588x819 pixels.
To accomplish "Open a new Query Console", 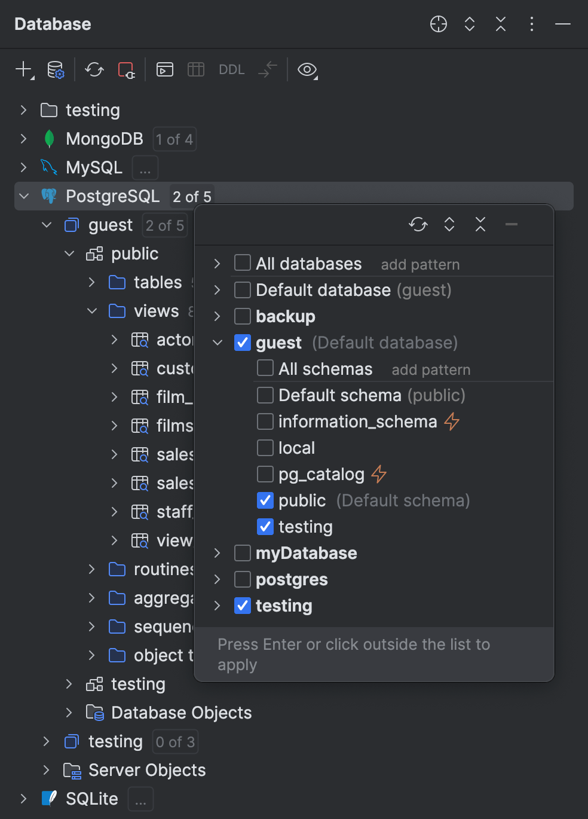I will pos(164,69).
